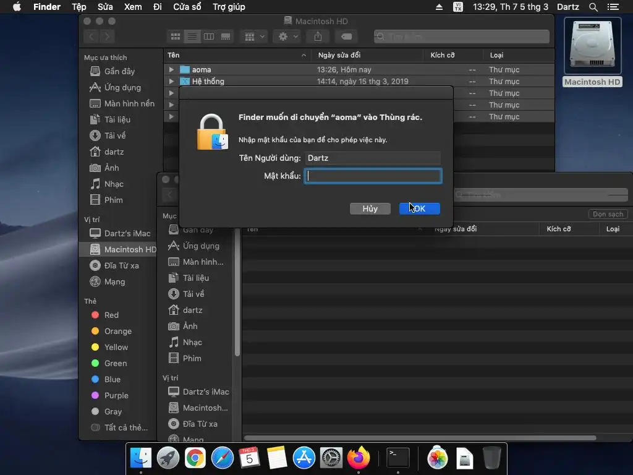633x475 pixels.
Task: Open the Trợ giúp menu
Action: pos(229,7)
